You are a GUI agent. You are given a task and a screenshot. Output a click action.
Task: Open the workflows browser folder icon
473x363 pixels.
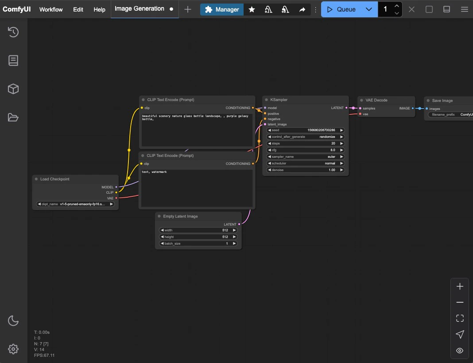click(x=13, y=117)
